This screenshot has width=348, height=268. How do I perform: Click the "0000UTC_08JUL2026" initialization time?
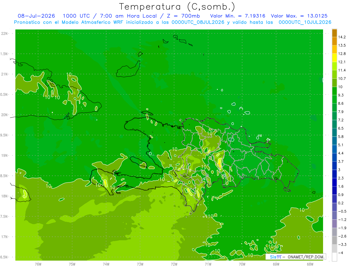click(198, 22)
